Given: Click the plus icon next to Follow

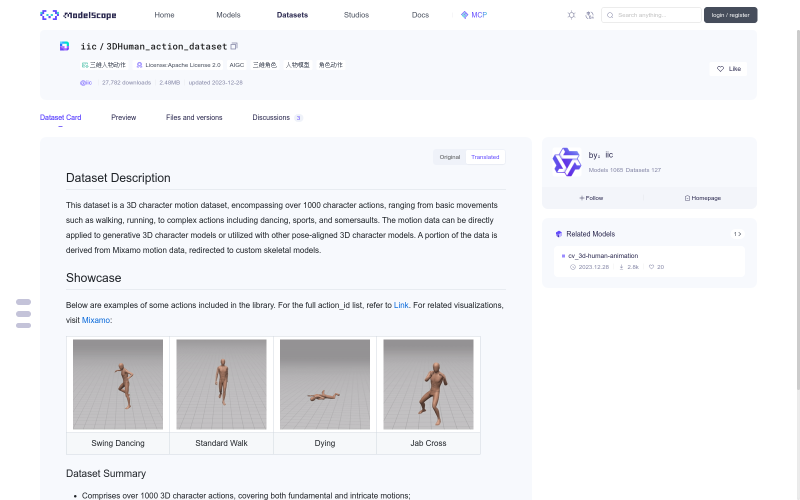Looking at the screenshot, I should (582, 198).
